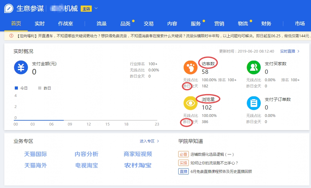Toggle the 今日 legend blue swatch

pyautogui.click(x=16, y=88)
